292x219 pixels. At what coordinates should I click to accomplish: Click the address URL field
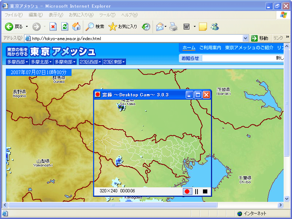137,39
